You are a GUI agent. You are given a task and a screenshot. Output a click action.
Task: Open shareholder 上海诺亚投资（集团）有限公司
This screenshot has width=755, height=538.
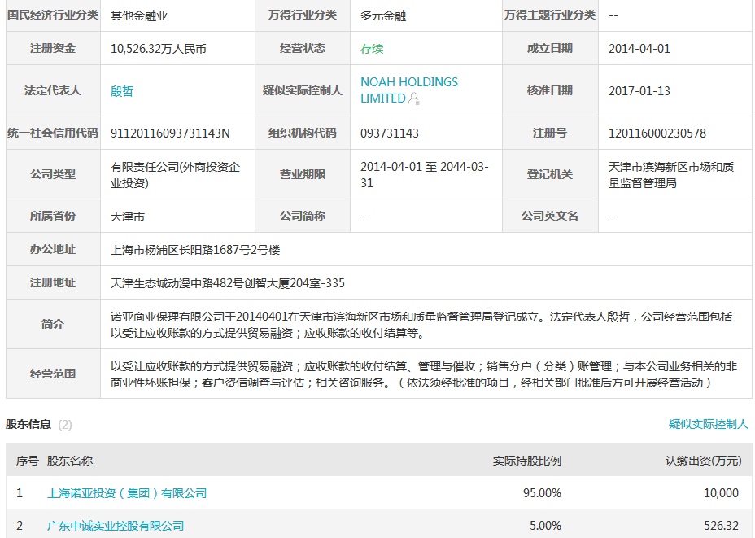(x=127, y=493)
